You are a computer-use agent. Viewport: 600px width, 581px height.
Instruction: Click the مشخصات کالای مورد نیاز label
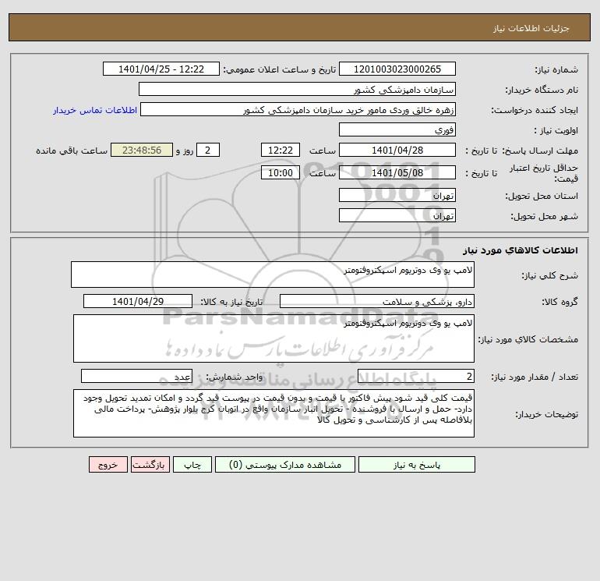point(528,339)
